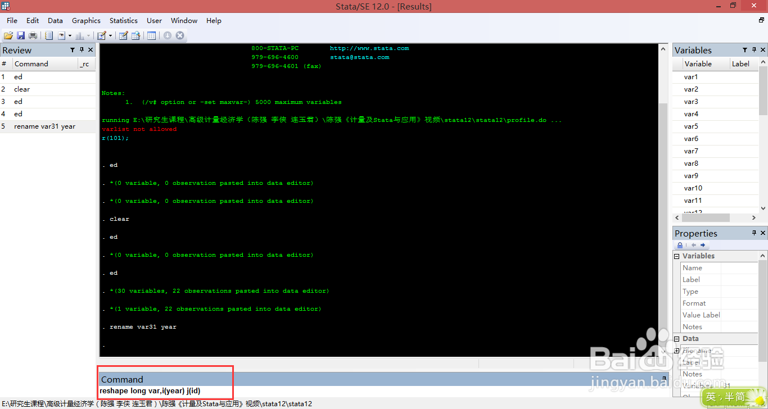Select var10 in Variables list

(x=716, y=188)
